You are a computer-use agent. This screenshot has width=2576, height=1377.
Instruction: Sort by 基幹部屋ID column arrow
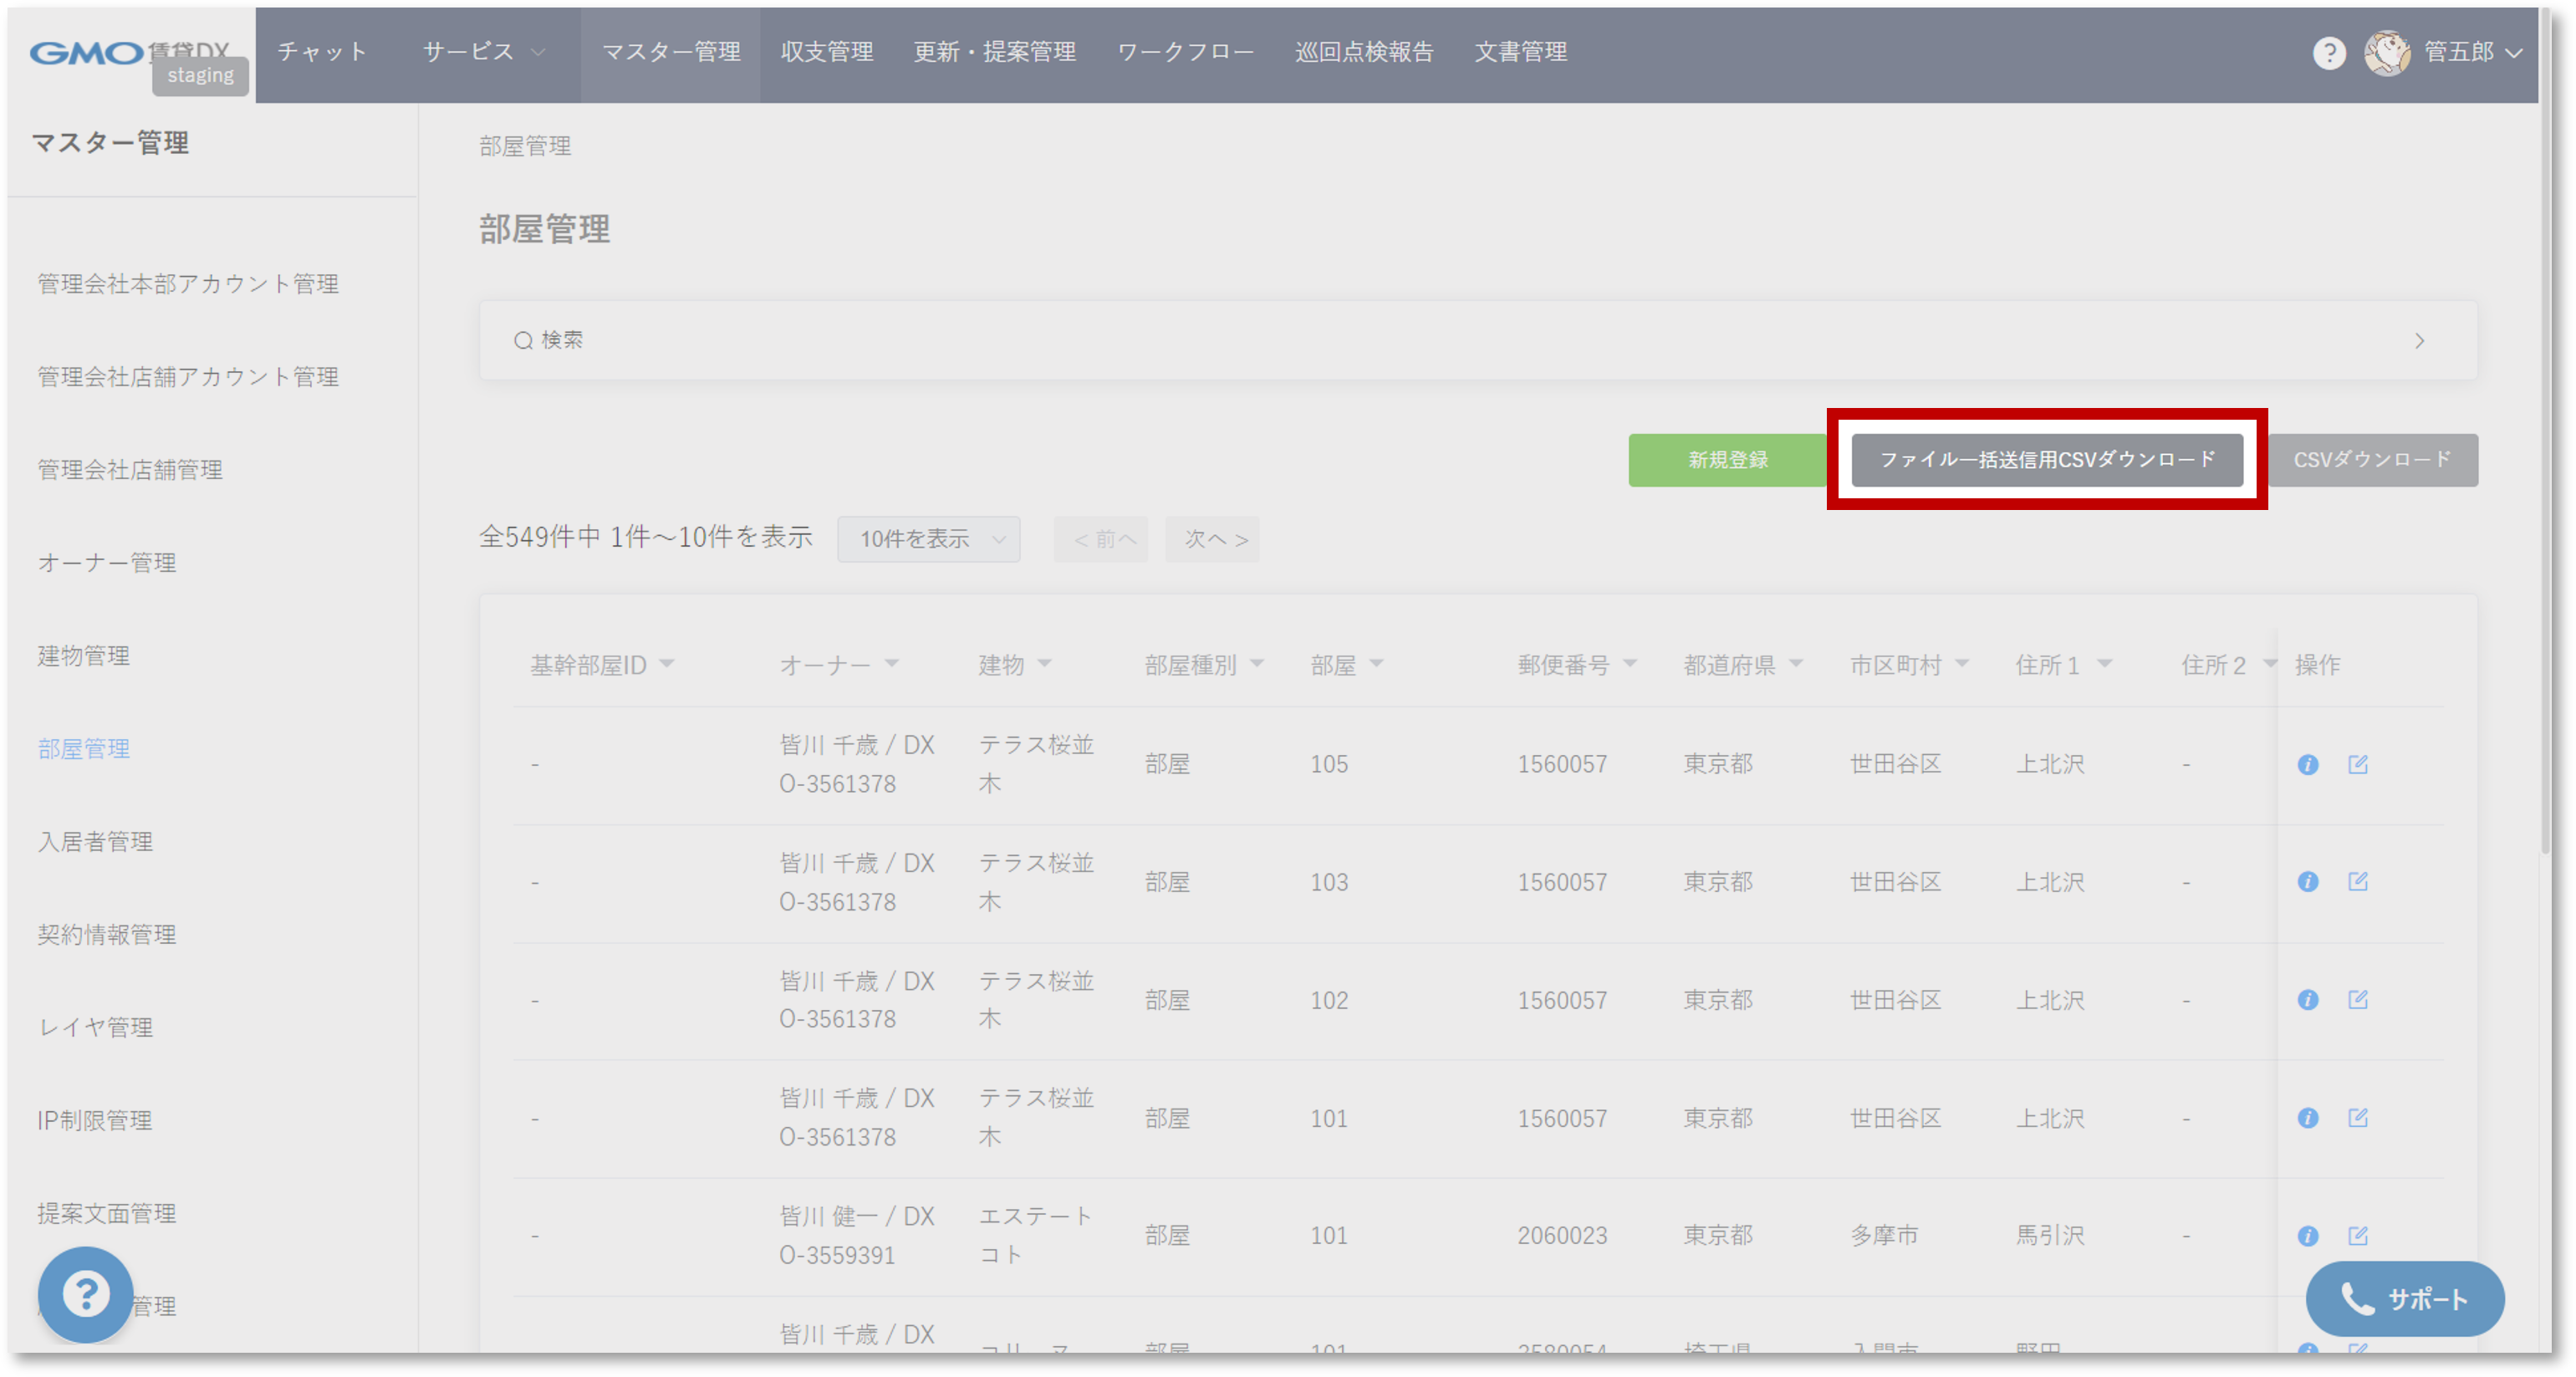pyautogui.click(x=667, y=664)
